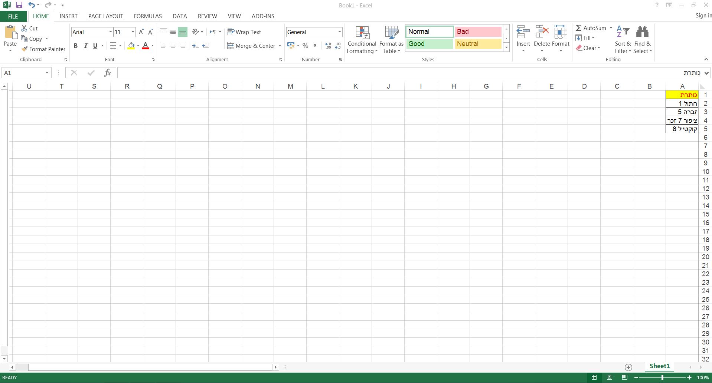Toggle Bold formatting

tap(76, 46)
